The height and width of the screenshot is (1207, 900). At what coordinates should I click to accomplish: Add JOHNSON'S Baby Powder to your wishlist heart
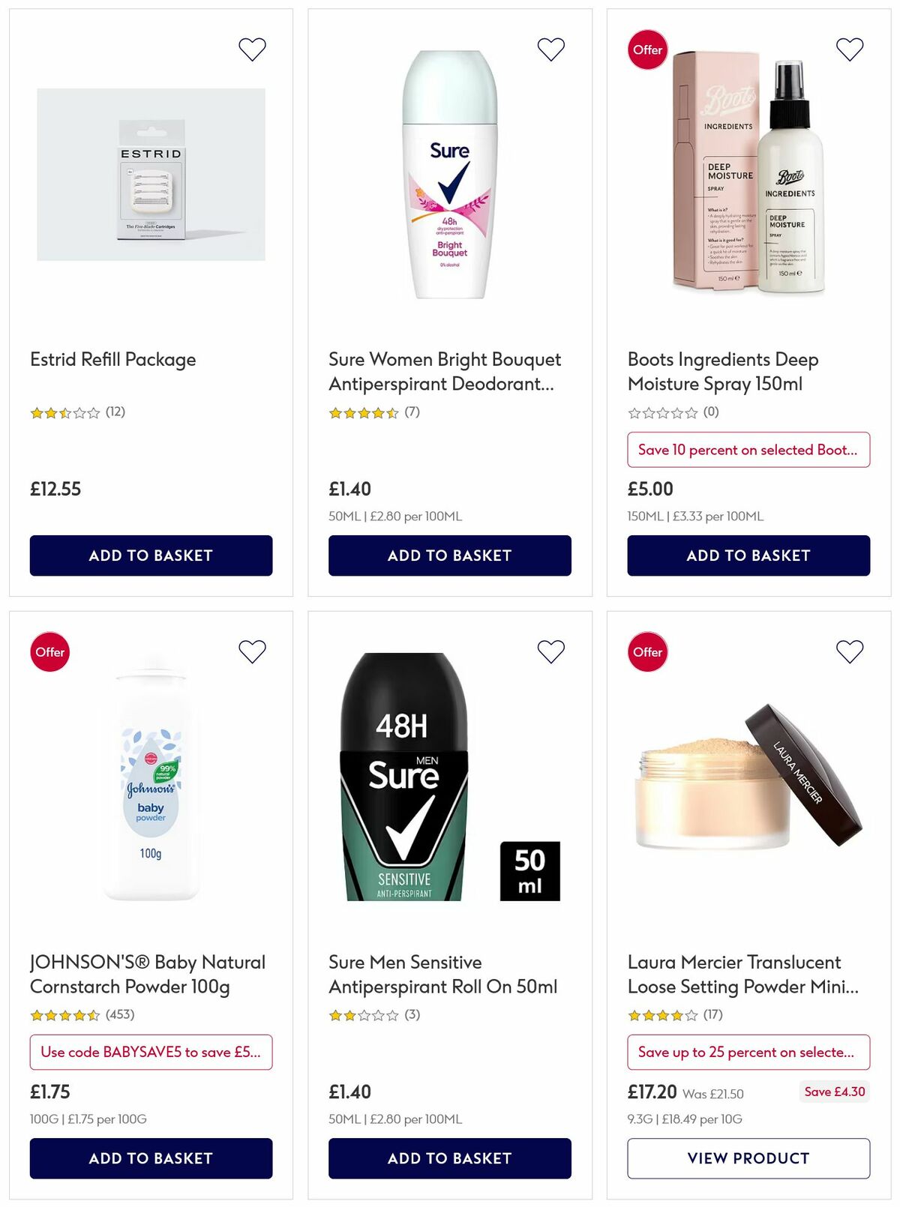(x=251, y=651)
